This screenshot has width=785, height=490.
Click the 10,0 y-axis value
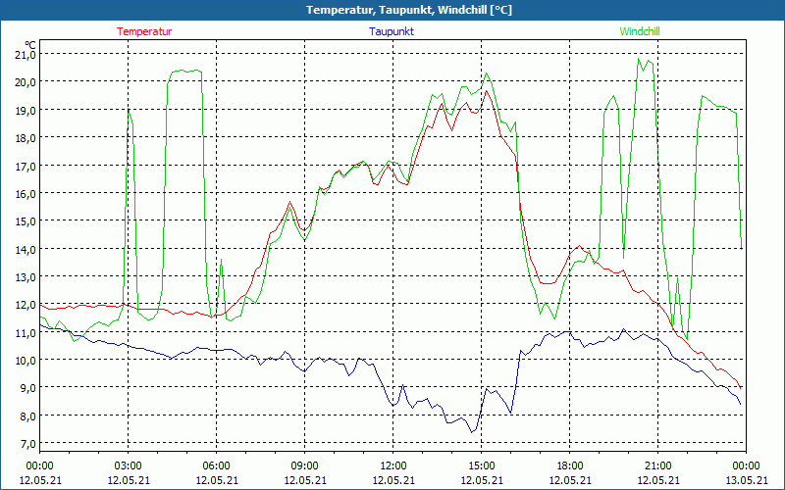pos(26,360)
